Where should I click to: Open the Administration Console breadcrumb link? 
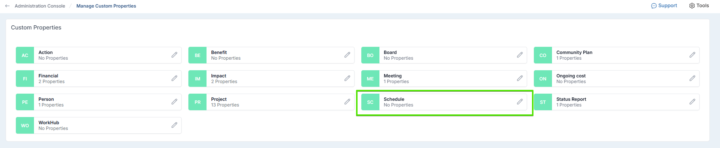click(40, 6)
